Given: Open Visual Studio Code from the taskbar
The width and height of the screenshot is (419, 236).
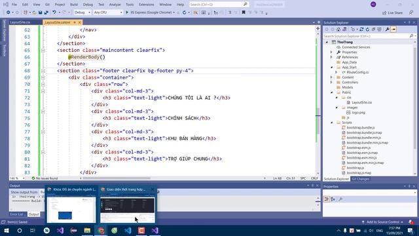Looking at the screenshot, I should point(128,230).
